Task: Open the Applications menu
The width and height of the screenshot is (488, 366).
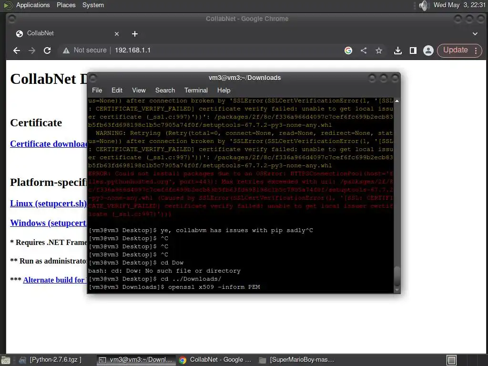Action: coord(33,5)
